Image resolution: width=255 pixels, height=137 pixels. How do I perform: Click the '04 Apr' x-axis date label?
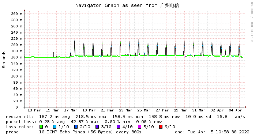click(x=235, y=110)
